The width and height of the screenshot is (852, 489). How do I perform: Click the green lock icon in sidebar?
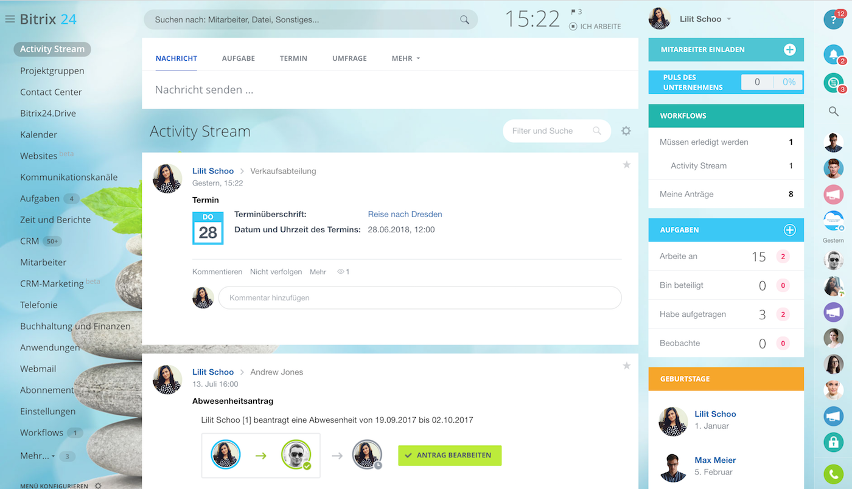click(833, 442)
